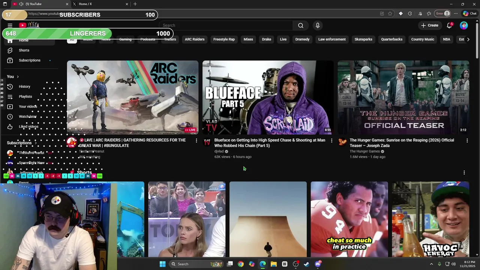Image resolution: width=480 pixels, height=270 pixels.
Task: Open options menu for Blueface video
Action: pos(331,141)
